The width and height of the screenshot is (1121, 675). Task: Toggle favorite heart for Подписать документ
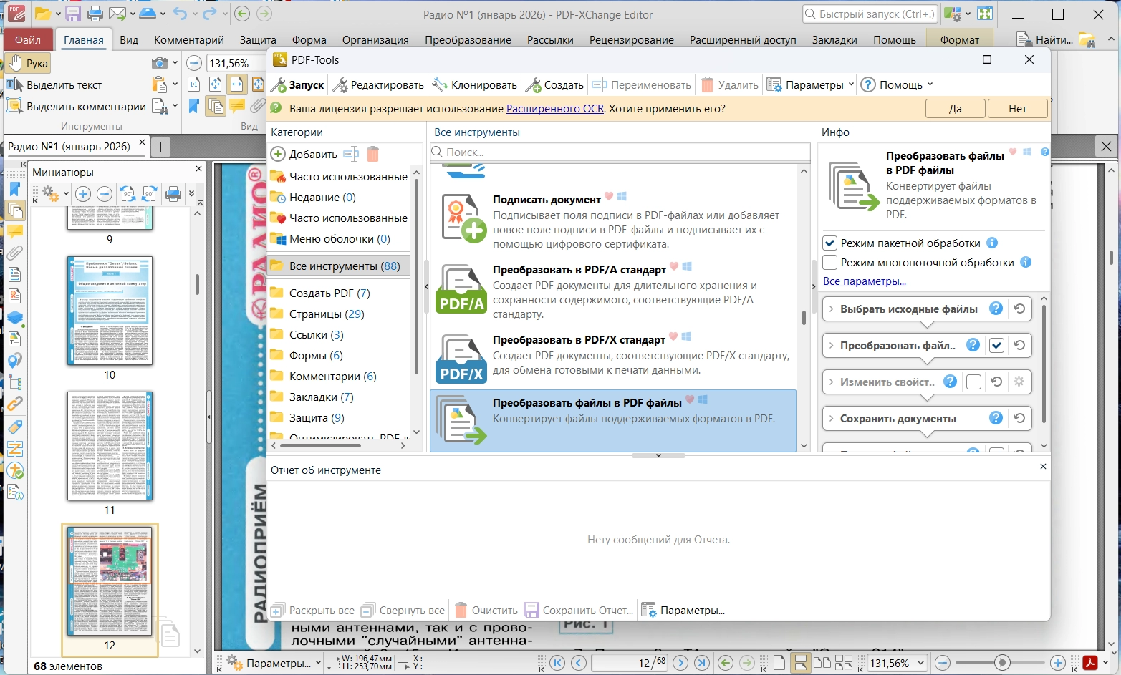(609, 196)
